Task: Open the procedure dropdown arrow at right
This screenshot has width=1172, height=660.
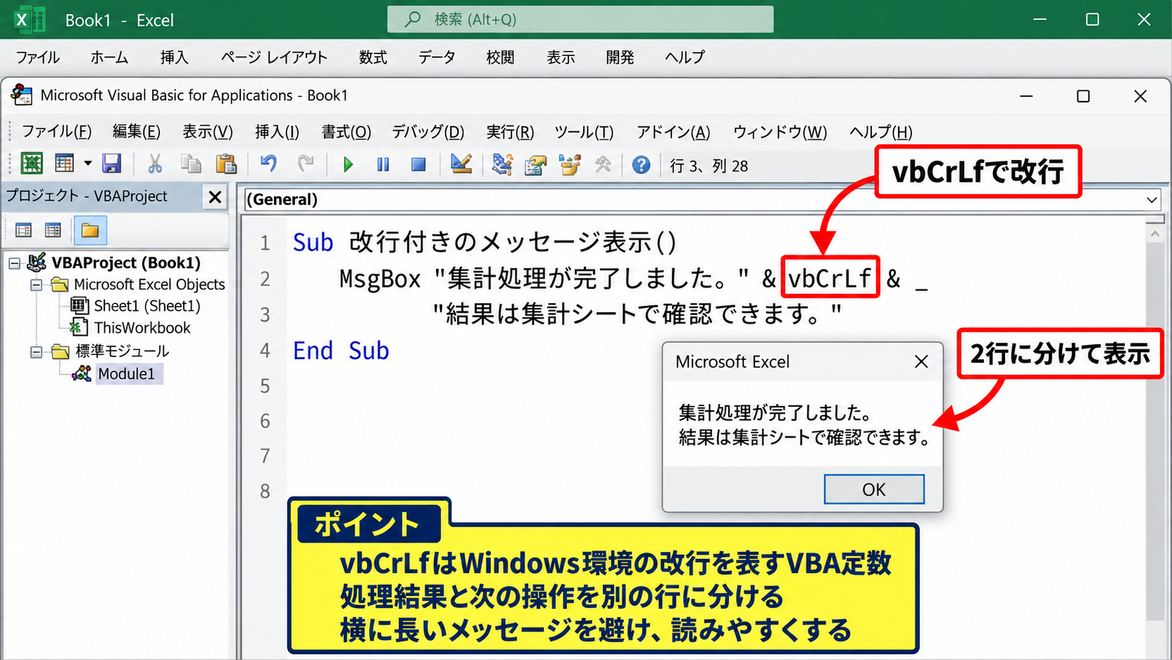Action: (x=1152, y=201)
